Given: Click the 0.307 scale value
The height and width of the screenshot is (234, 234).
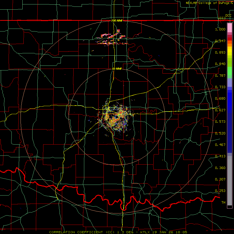Looking at the screenshot, I should [x=220, y=179].
